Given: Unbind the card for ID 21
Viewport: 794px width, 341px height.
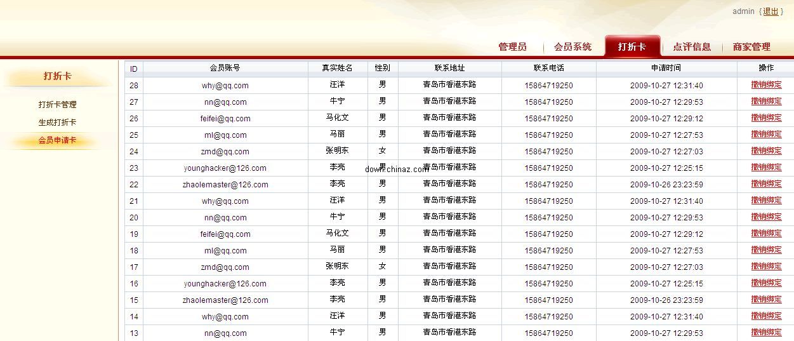Looking at the screenshot, I should click(x=766, y=200).
